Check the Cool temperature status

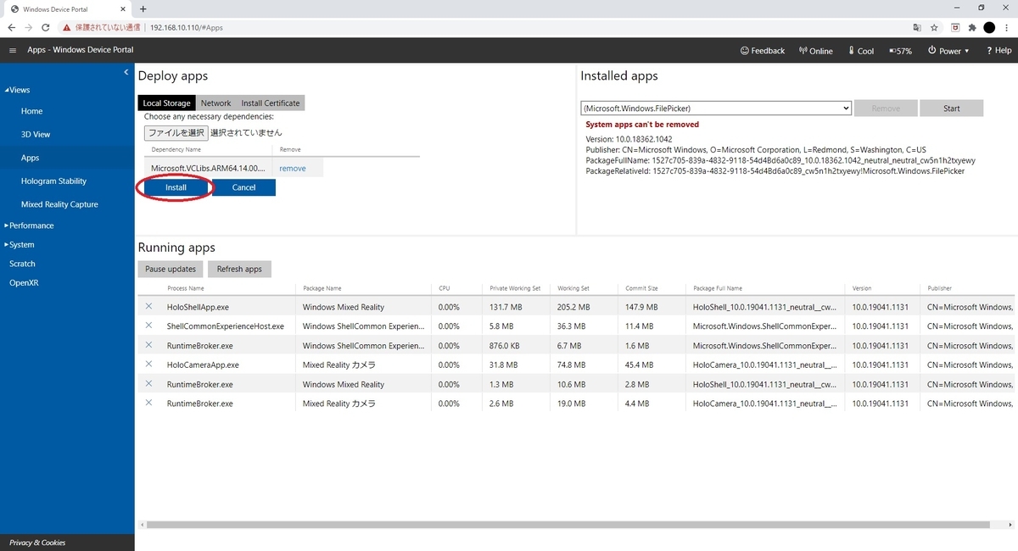pyautogui.click(x=861, y=51)
